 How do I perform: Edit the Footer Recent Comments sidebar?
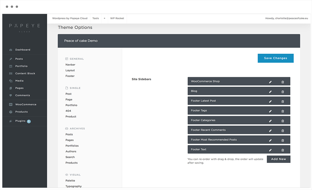[270, 131]
